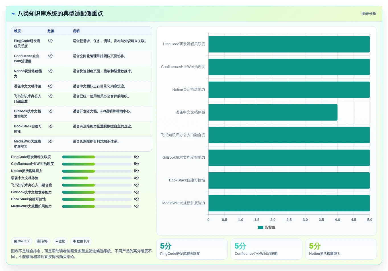Click description 适合空间化管理和跨团队页面协作。

click(100, 56)
